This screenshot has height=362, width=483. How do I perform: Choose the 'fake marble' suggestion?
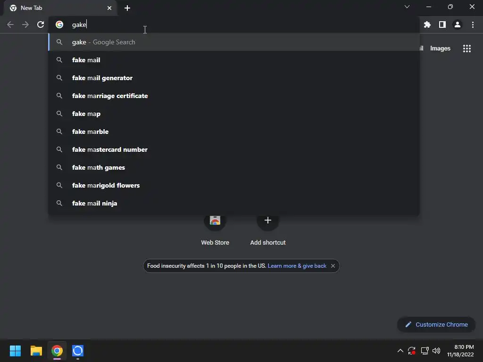coord(234,132)
